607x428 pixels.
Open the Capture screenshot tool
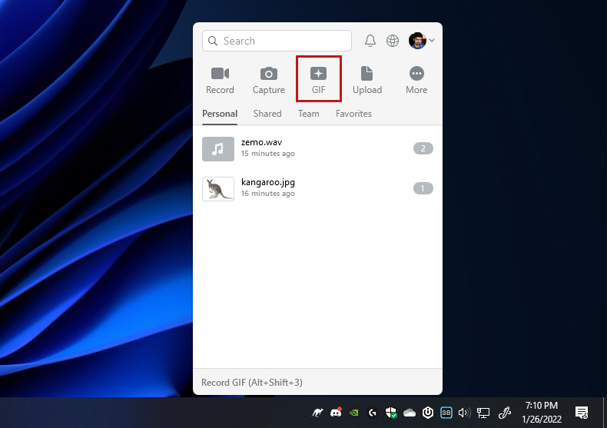[269, 79]
